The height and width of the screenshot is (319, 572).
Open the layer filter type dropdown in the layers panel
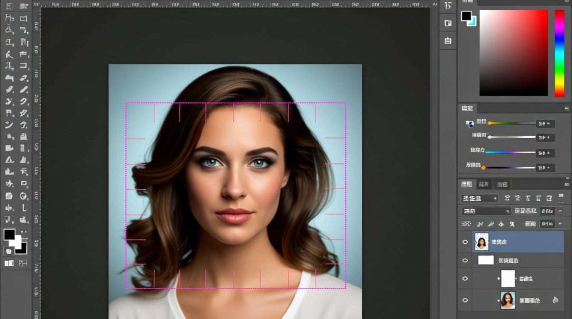coord(480,198)
